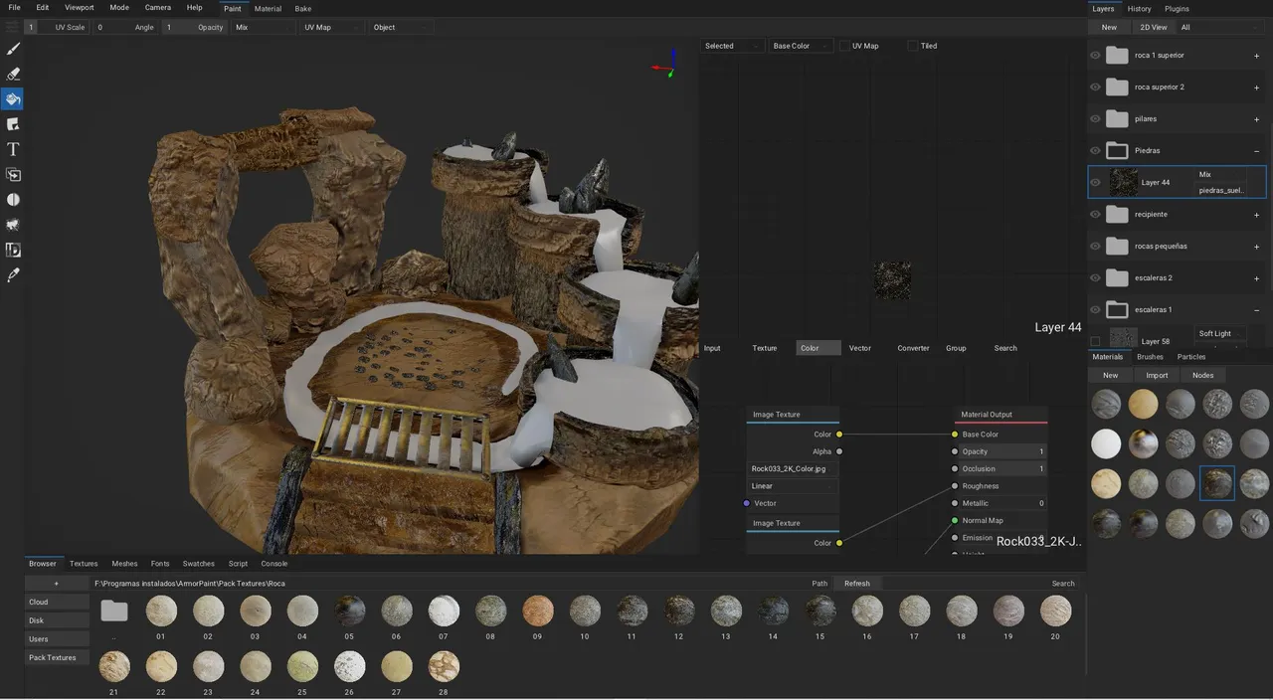Hide the 'roca superior 2' layer group

click(x=1095, y=87)
